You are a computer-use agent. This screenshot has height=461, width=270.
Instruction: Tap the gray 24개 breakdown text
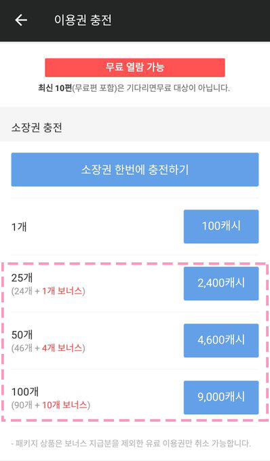23,292
